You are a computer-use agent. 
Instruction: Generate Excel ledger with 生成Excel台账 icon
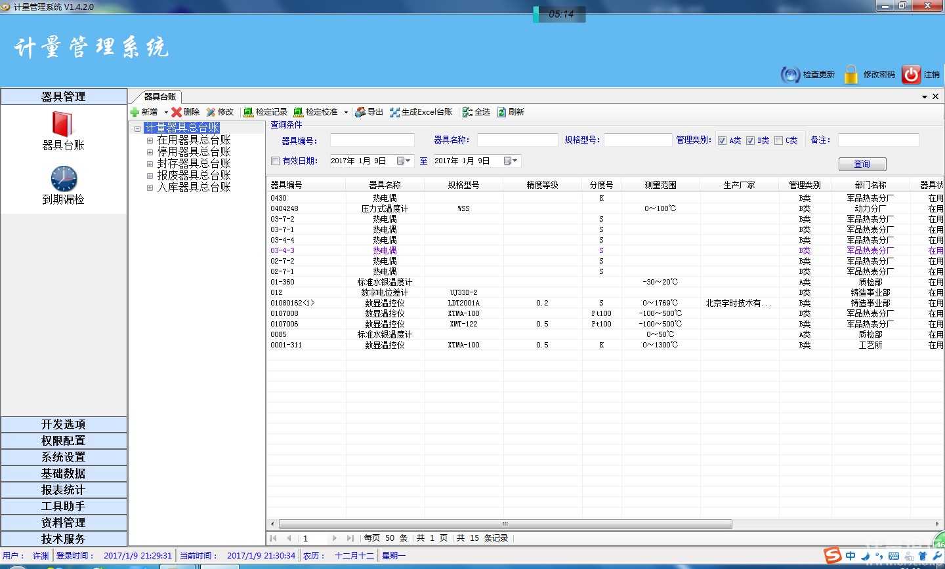[x=394, y=112]
